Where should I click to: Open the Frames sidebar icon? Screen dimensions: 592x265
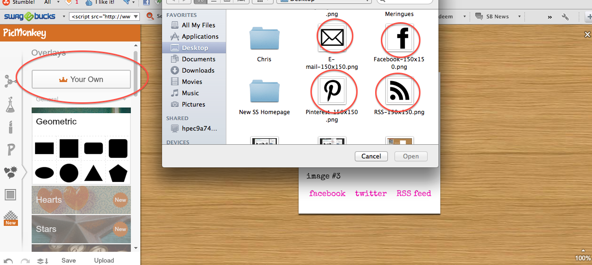(10, 195)
